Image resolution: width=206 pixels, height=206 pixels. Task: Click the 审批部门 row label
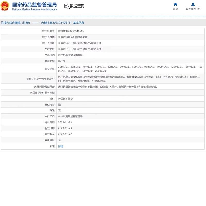tap(49, 116)
